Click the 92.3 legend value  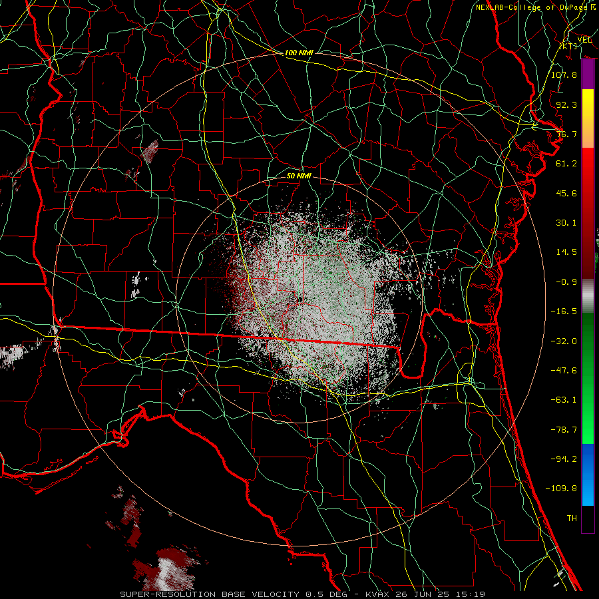click(x=566, y=104)
